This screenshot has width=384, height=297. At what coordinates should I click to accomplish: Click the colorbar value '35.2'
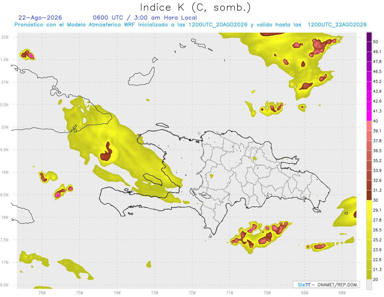coord(377,161)
